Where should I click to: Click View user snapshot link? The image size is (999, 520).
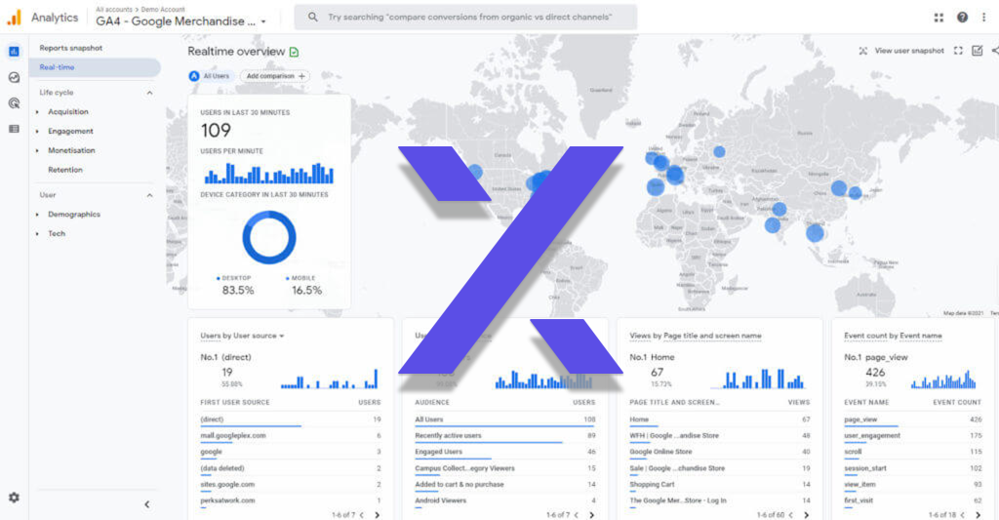[909, 51]
